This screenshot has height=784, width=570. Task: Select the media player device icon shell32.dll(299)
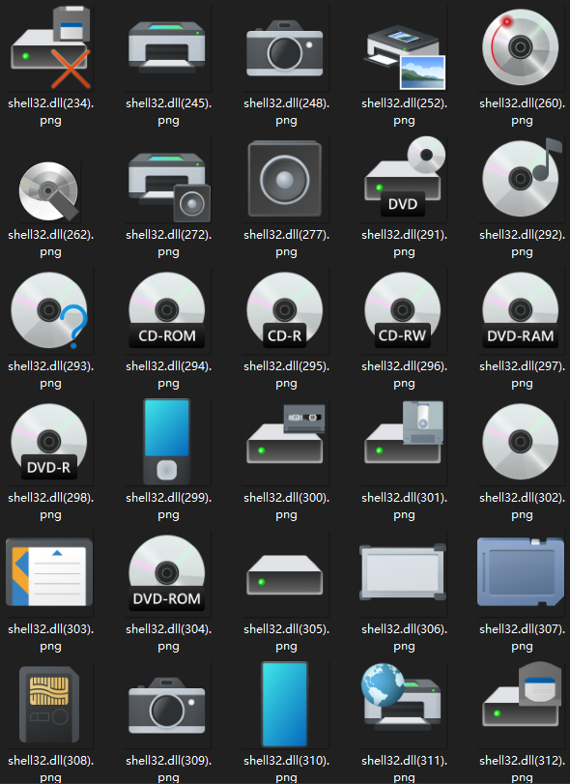(x=167, y=442)
